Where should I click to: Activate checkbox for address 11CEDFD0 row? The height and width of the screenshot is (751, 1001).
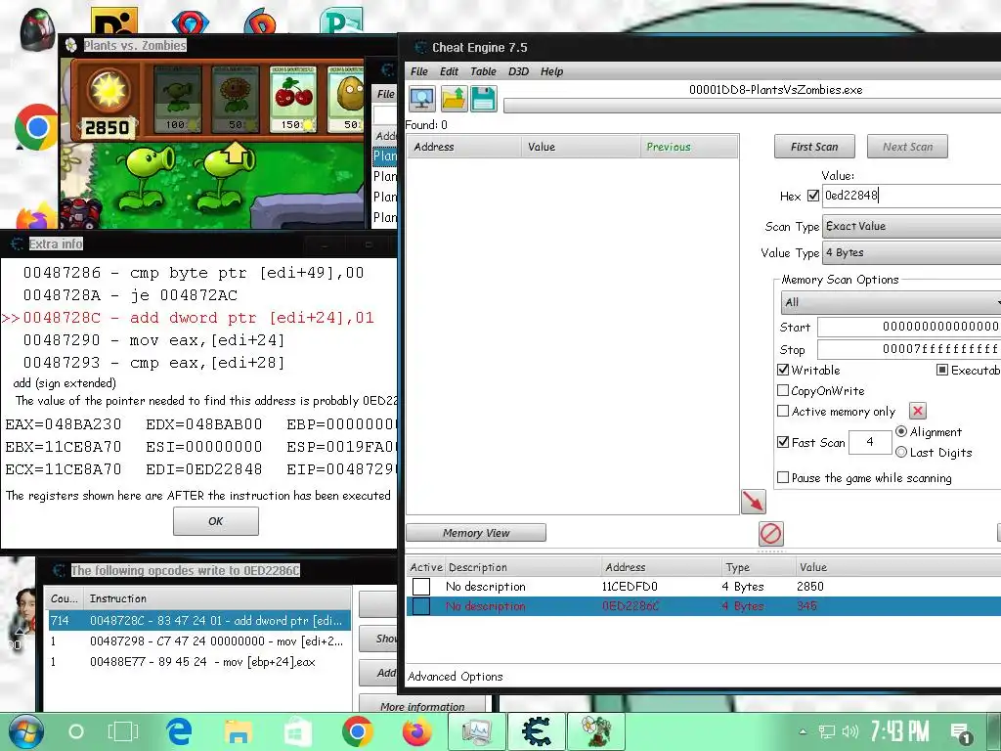[x=421, y=587]
